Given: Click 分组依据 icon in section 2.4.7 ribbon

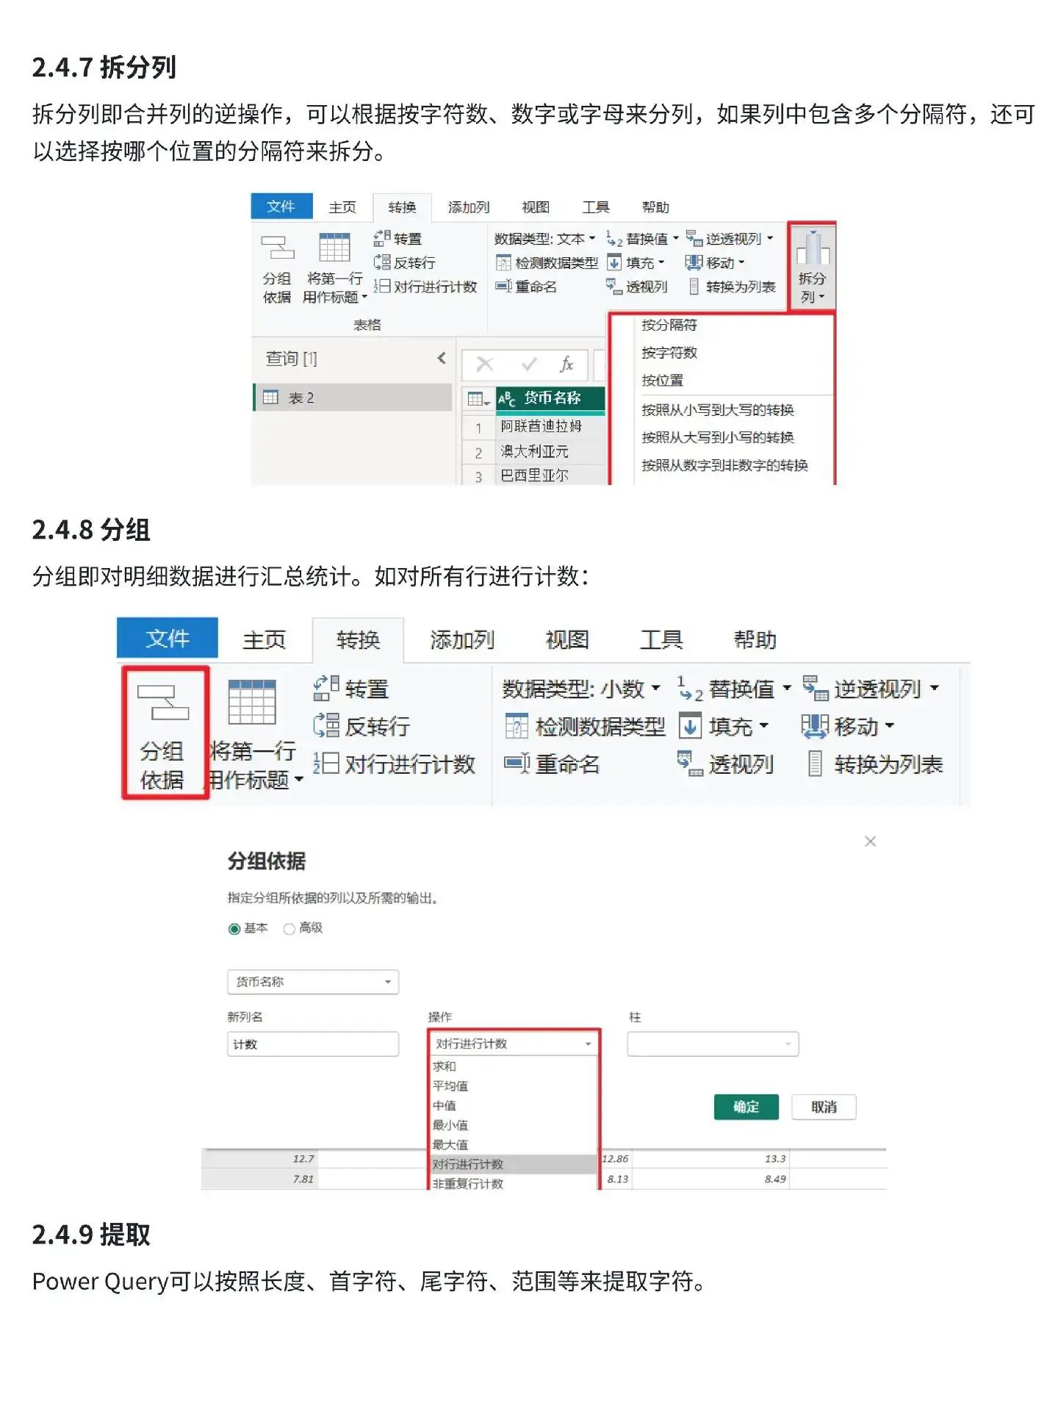Looking at the screenshot, I should [x=277, y=248].
